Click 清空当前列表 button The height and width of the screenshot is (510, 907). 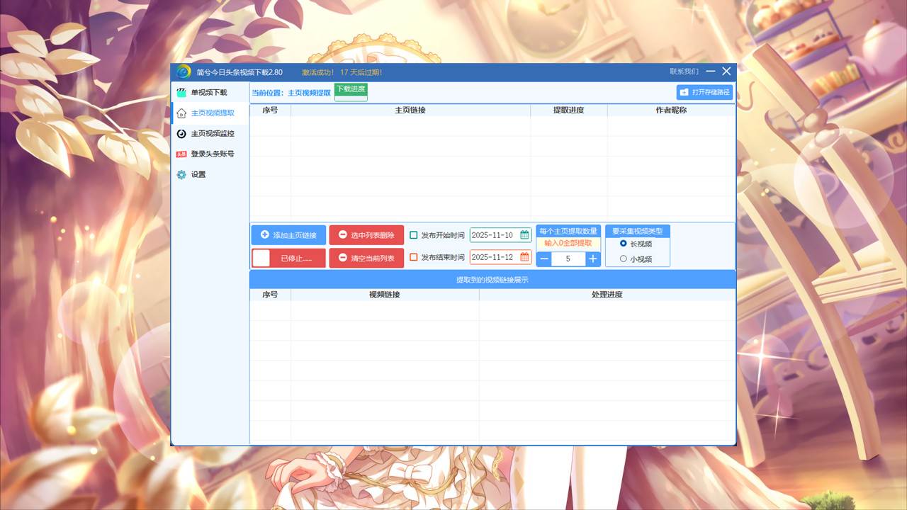point(366,259)
